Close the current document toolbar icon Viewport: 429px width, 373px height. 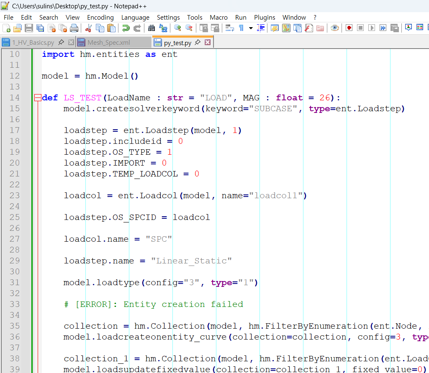[52, 28]
